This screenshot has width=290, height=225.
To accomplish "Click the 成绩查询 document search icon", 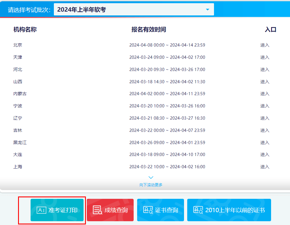I will [x=98, y=210].
